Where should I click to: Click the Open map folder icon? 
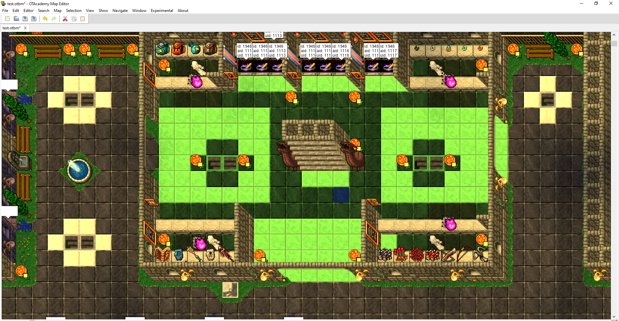click(x=16, y=19)
